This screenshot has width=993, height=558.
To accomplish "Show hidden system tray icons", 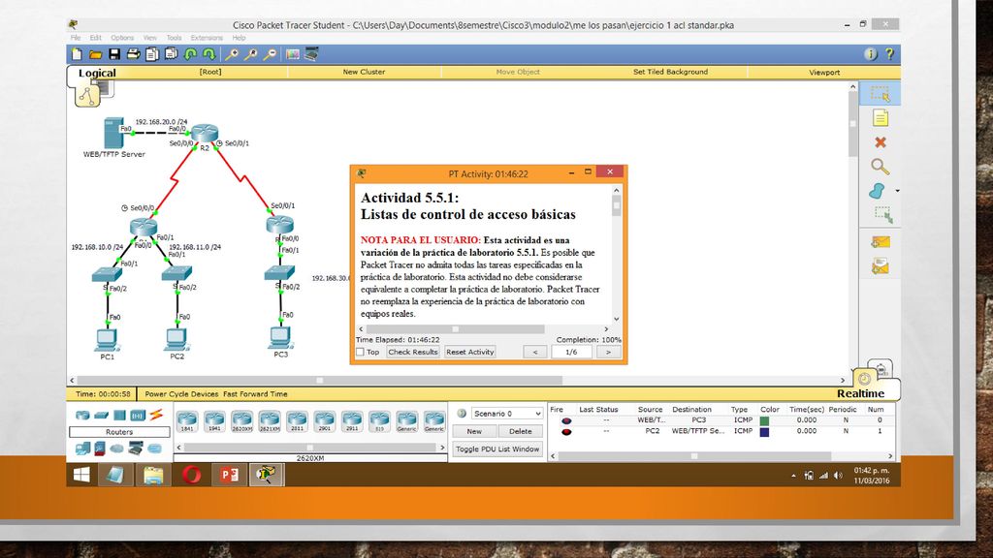I will (x=793, y=475).
